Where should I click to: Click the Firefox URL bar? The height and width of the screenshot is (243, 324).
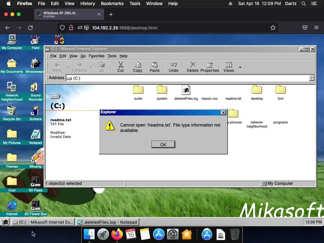click(167, 28)
